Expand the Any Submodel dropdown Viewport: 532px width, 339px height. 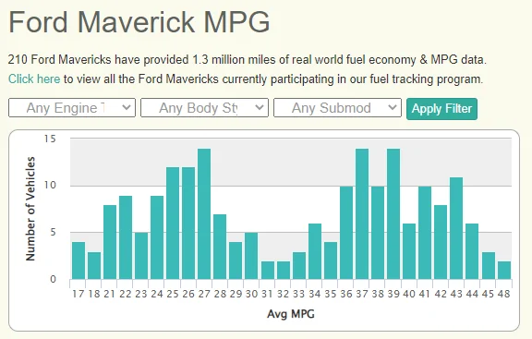pyautogui.click(x=338, y=108)
